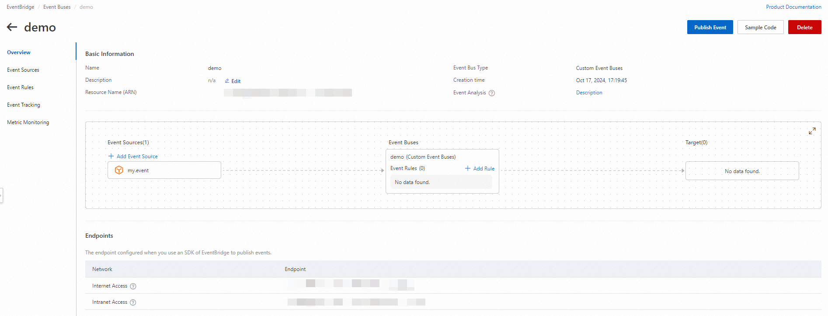Expand the collapsed left side panel handle
This screenshot has height=316, width=828.
pyautogui.click(x=1, y=195)
